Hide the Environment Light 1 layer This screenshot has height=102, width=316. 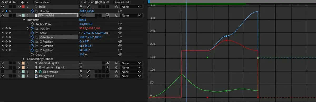pyautogui.click(x=3, y=67)
